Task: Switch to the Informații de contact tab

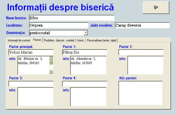Action: [19, 40]
